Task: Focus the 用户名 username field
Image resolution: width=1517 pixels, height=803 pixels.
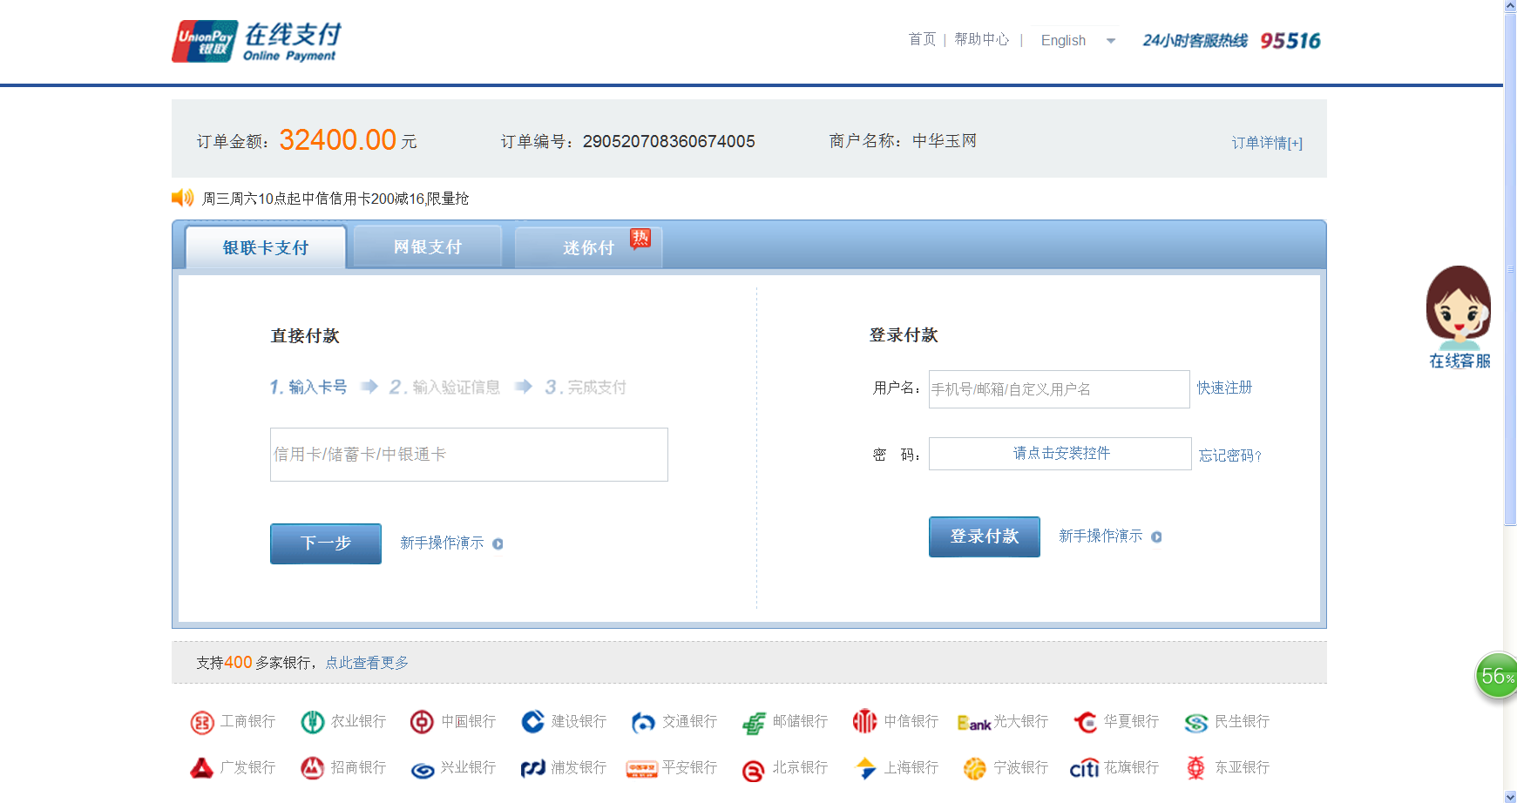Action: click(1059, 389)
